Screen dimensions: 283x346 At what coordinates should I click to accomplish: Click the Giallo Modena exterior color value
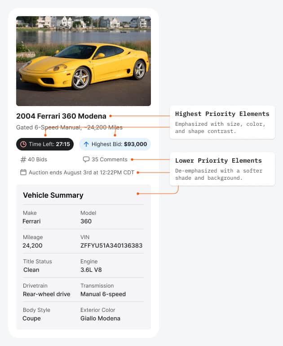100,318
